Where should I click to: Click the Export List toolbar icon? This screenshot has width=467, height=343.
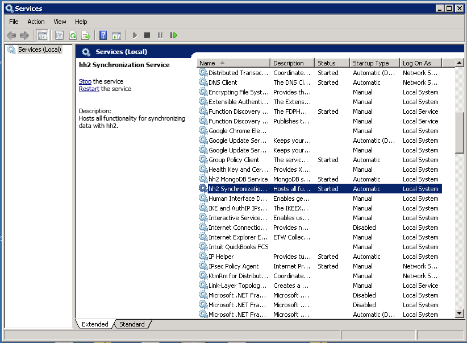86,35
